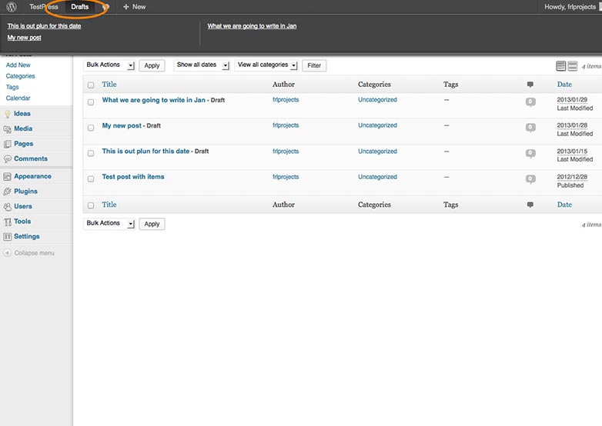Sort by comments column header icon
Viewport: 602px width, 426px height.
click(530, 85)
